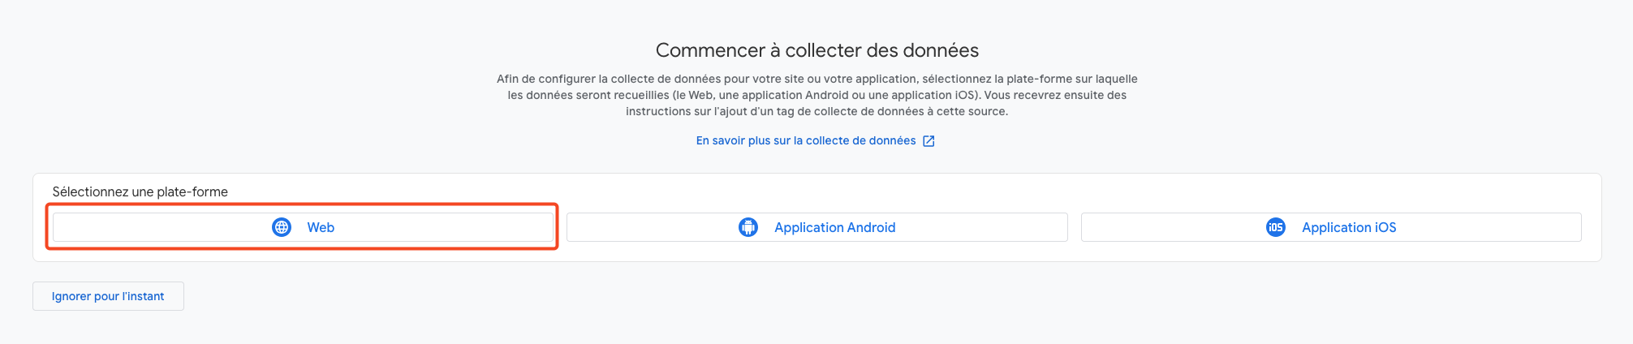The height and width of the screenshot is (344, 1633).
Task: Click the "Sélectionnez une plate-forme" label
Action: pos(140,192)
